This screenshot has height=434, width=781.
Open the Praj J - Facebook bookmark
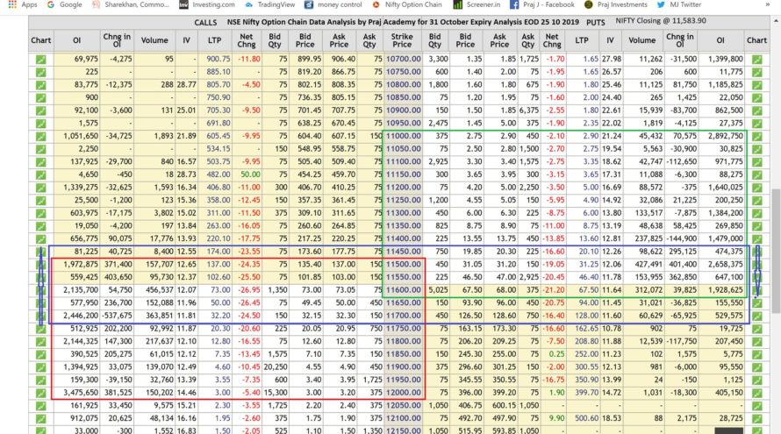tap(542, 4)
